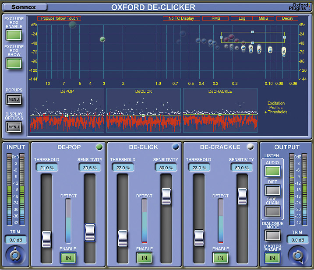Click the De-Crackle sensitivity fader handle
314x270 pixels.
(242, 196)
